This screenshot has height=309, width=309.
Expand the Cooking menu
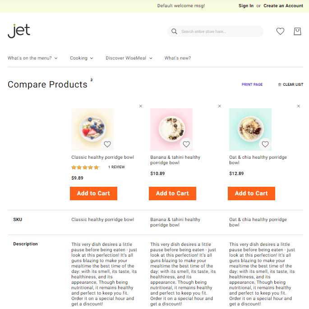(x=81, y=58)
